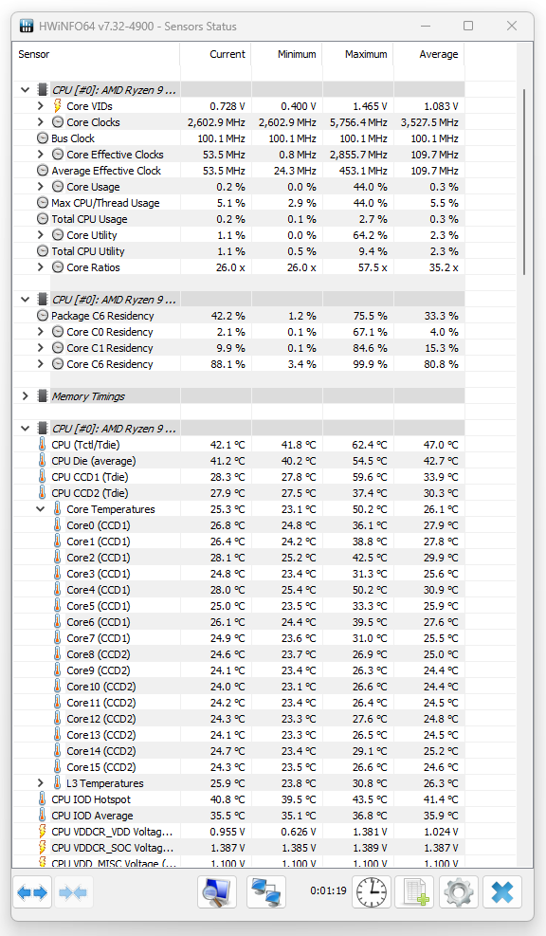This screenshot has height=936, width=546.
Task: Click the vertical scrollbar thumb
Action: (x=524, y=182)
